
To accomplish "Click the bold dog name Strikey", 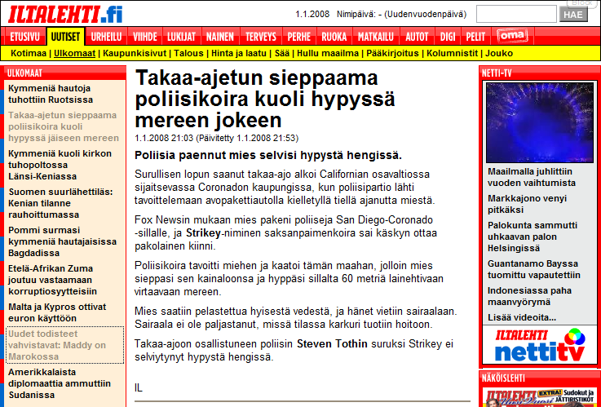I will click(x=203, y=233).
